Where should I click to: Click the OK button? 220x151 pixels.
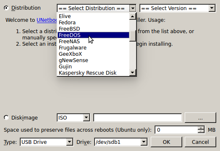[x=166, y=142]
